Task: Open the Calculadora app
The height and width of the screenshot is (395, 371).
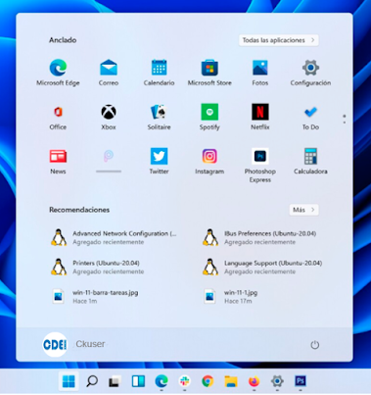Action: (x=310, y=162)
